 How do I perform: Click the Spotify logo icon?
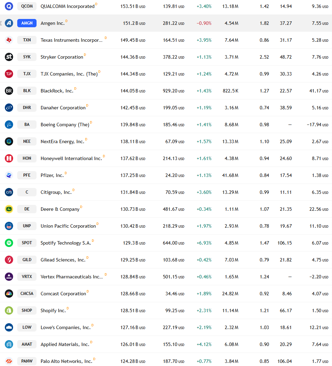tap(9, 243)
